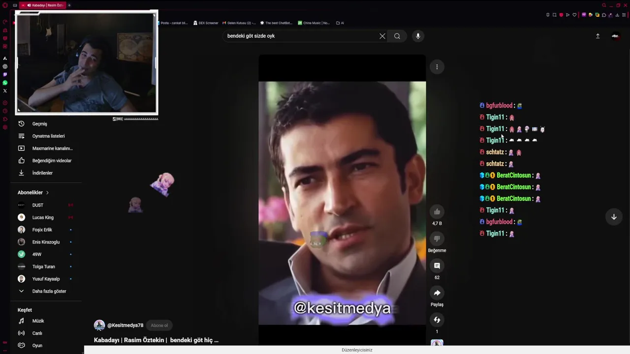Switch to the Kabadayı | Rasim Öztekin tab
This screenshot has height=354, width=630.
click(43, 5)
